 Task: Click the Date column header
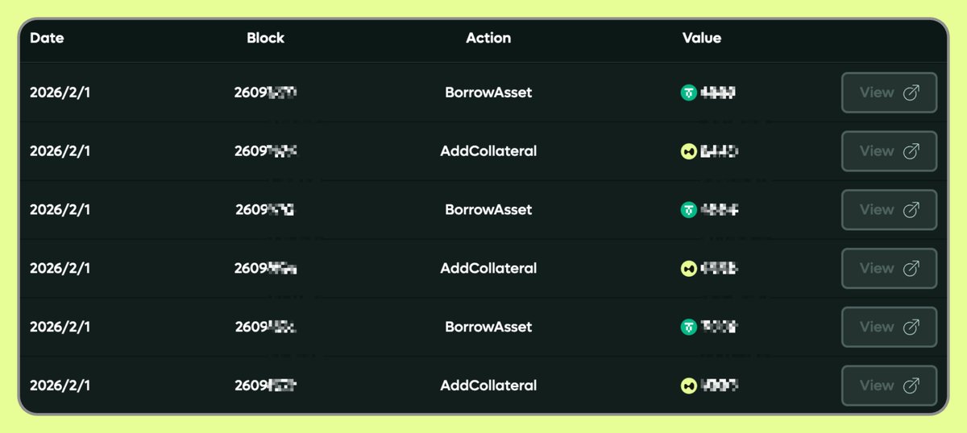(47, 38)
